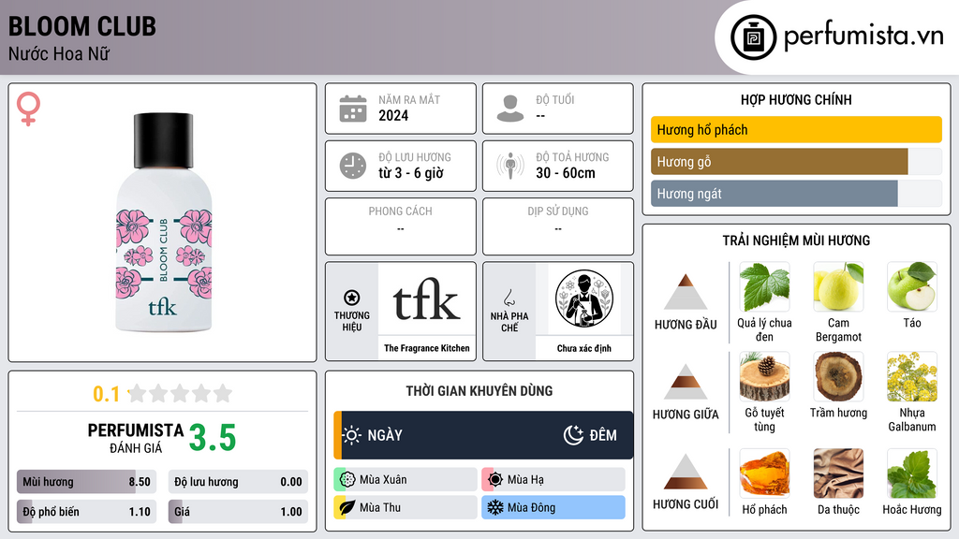
Task: Click the Thời gian khuyên dùng heading
Action: click(479, 390)
